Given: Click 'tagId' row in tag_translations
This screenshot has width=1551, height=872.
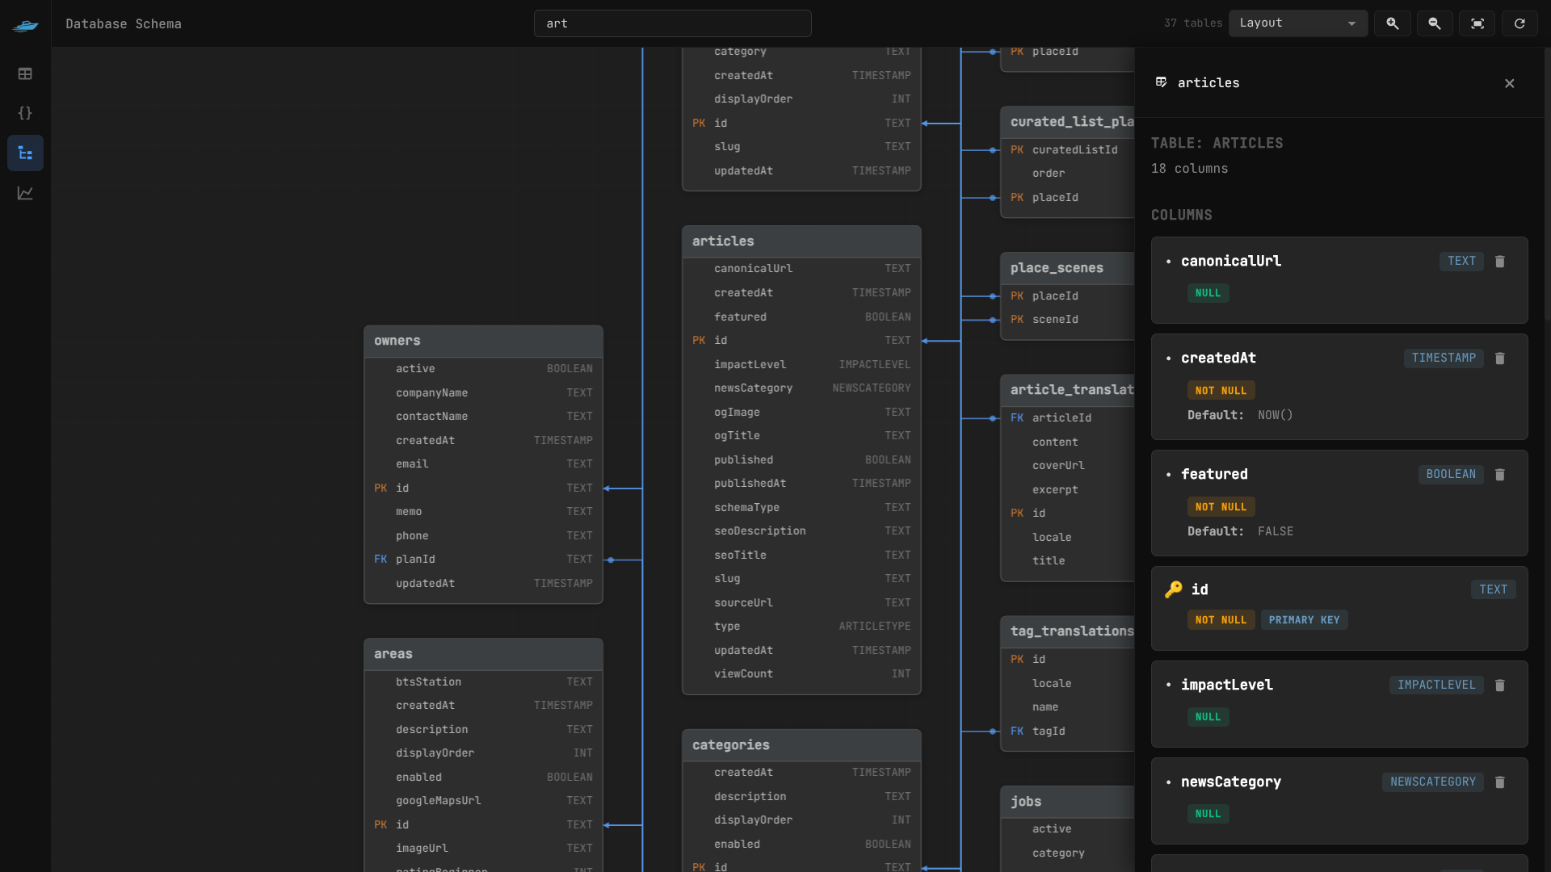Looking at the screenshot, I should coord(1067,732).
